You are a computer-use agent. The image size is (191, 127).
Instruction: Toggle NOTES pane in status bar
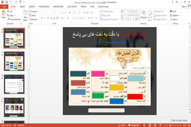click(x=122, y=125)
